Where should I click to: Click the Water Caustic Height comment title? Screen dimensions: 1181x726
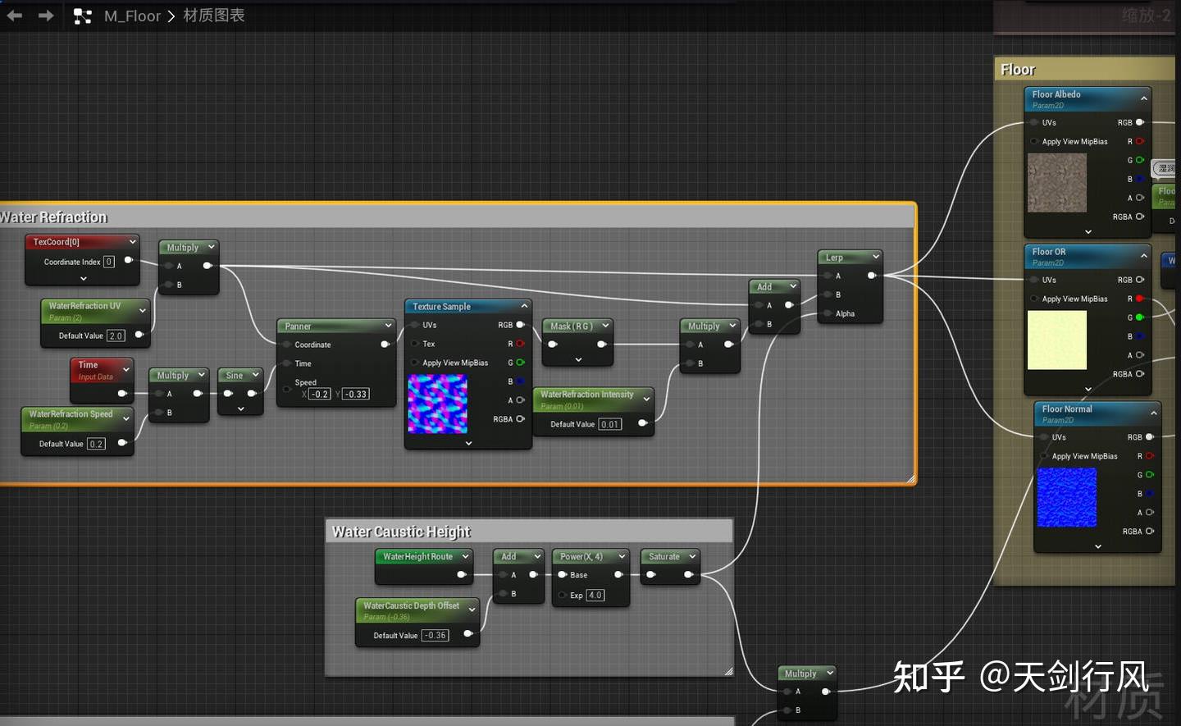point(401,531)
